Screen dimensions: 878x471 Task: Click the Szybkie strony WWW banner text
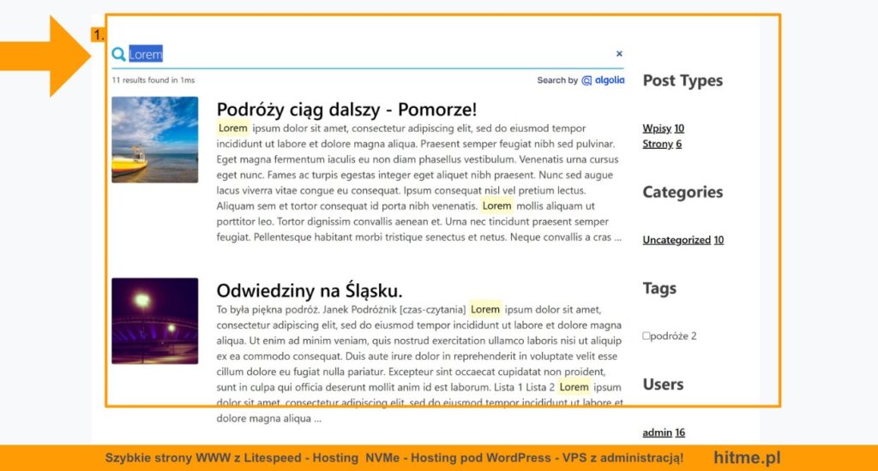tap(394, 457)
